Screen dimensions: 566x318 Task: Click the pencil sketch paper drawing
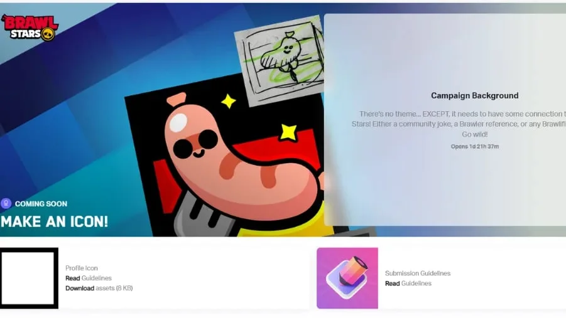[280, 60]
